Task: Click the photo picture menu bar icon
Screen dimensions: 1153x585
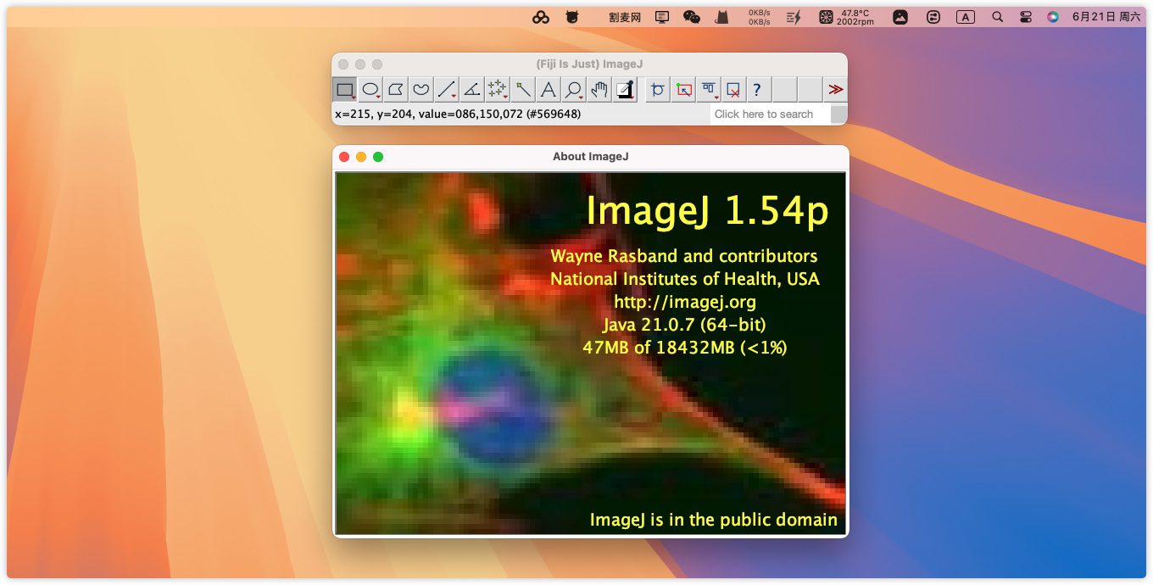Action: pyautogui.click(x=900, y=17)
